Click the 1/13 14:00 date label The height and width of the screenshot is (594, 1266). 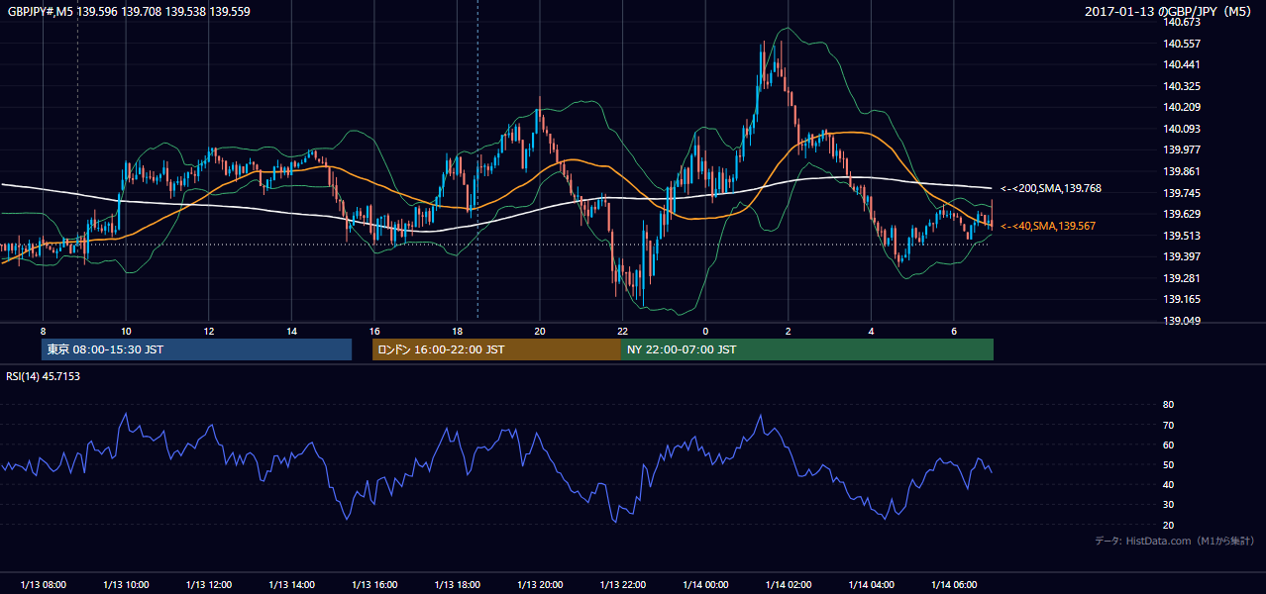coord(291,584)
